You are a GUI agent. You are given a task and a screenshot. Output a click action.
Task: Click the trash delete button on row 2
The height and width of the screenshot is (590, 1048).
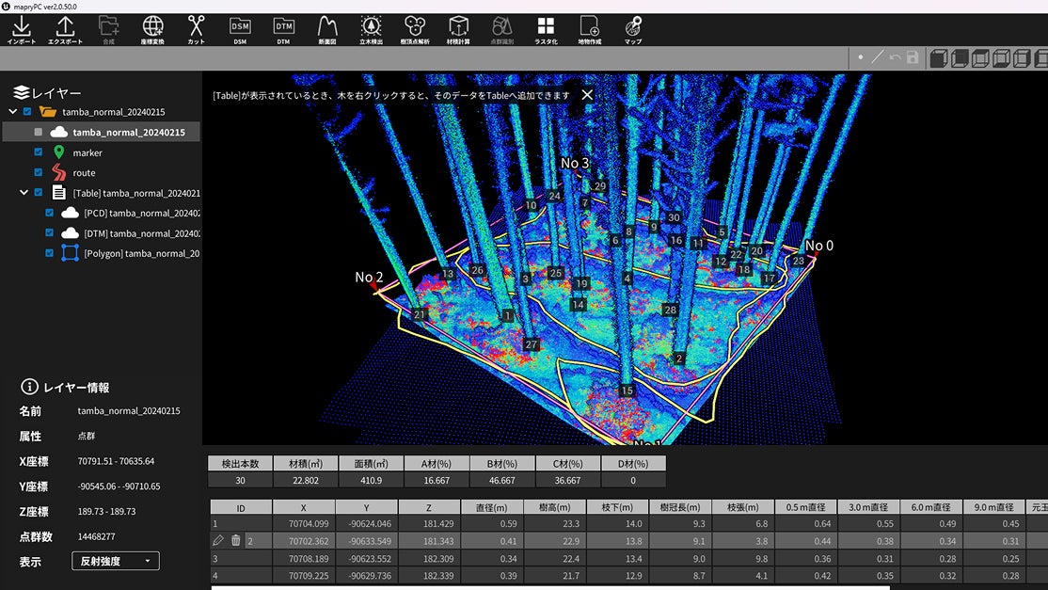(x=235, y=540)
